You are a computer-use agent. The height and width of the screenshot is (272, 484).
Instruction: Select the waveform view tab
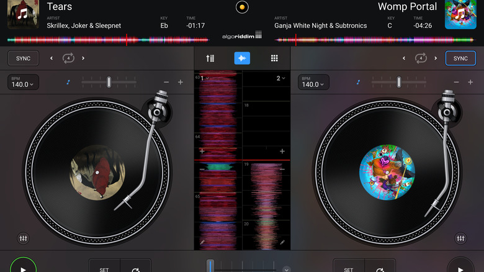(242, 58)
